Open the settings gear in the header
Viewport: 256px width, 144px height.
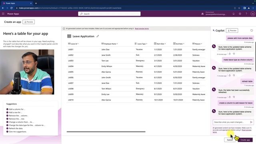(240, 14)
